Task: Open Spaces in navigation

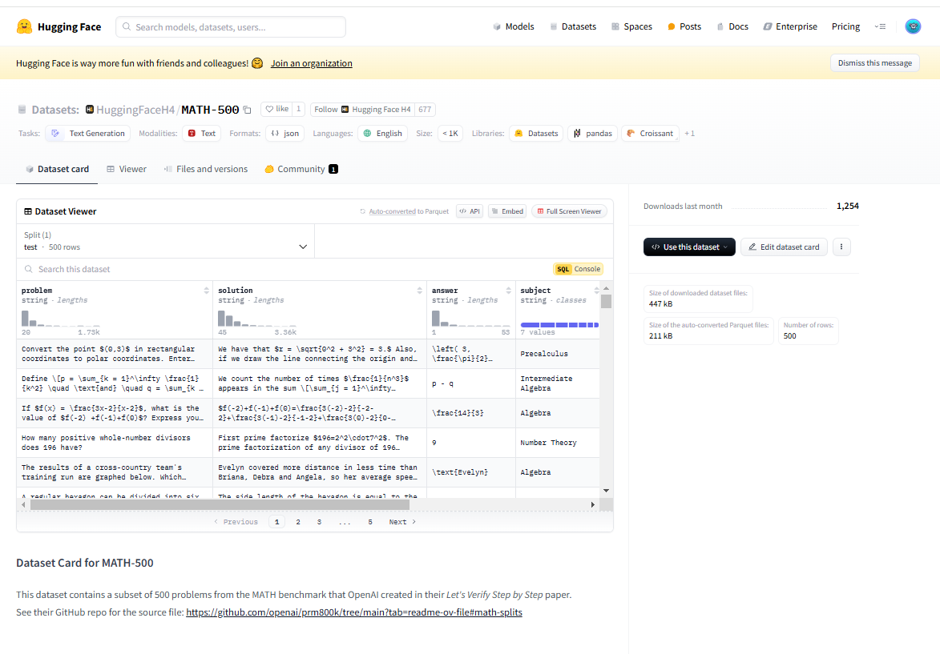Action: 631,26
